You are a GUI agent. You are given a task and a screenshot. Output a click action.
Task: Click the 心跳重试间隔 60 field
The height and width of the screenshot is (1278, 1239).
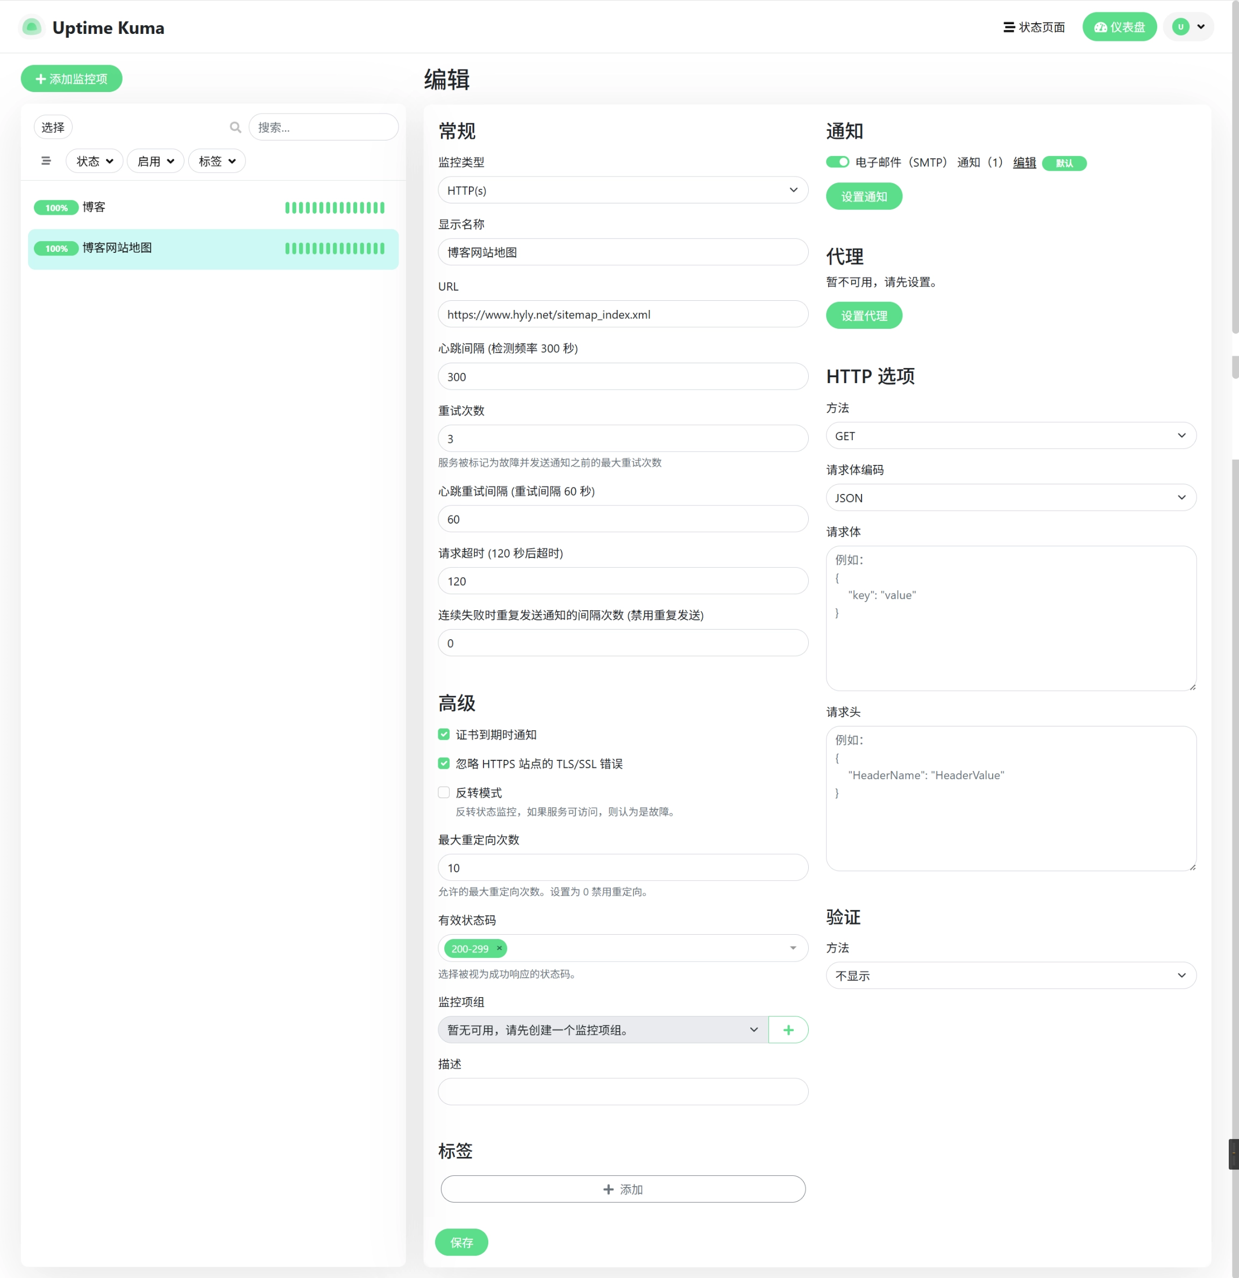[x=623, y=518]
